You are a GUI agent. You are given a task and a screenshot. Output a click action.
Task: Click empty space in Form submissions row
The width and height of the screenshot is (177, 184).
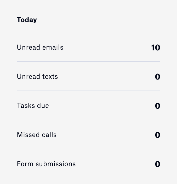click(115, 164)
